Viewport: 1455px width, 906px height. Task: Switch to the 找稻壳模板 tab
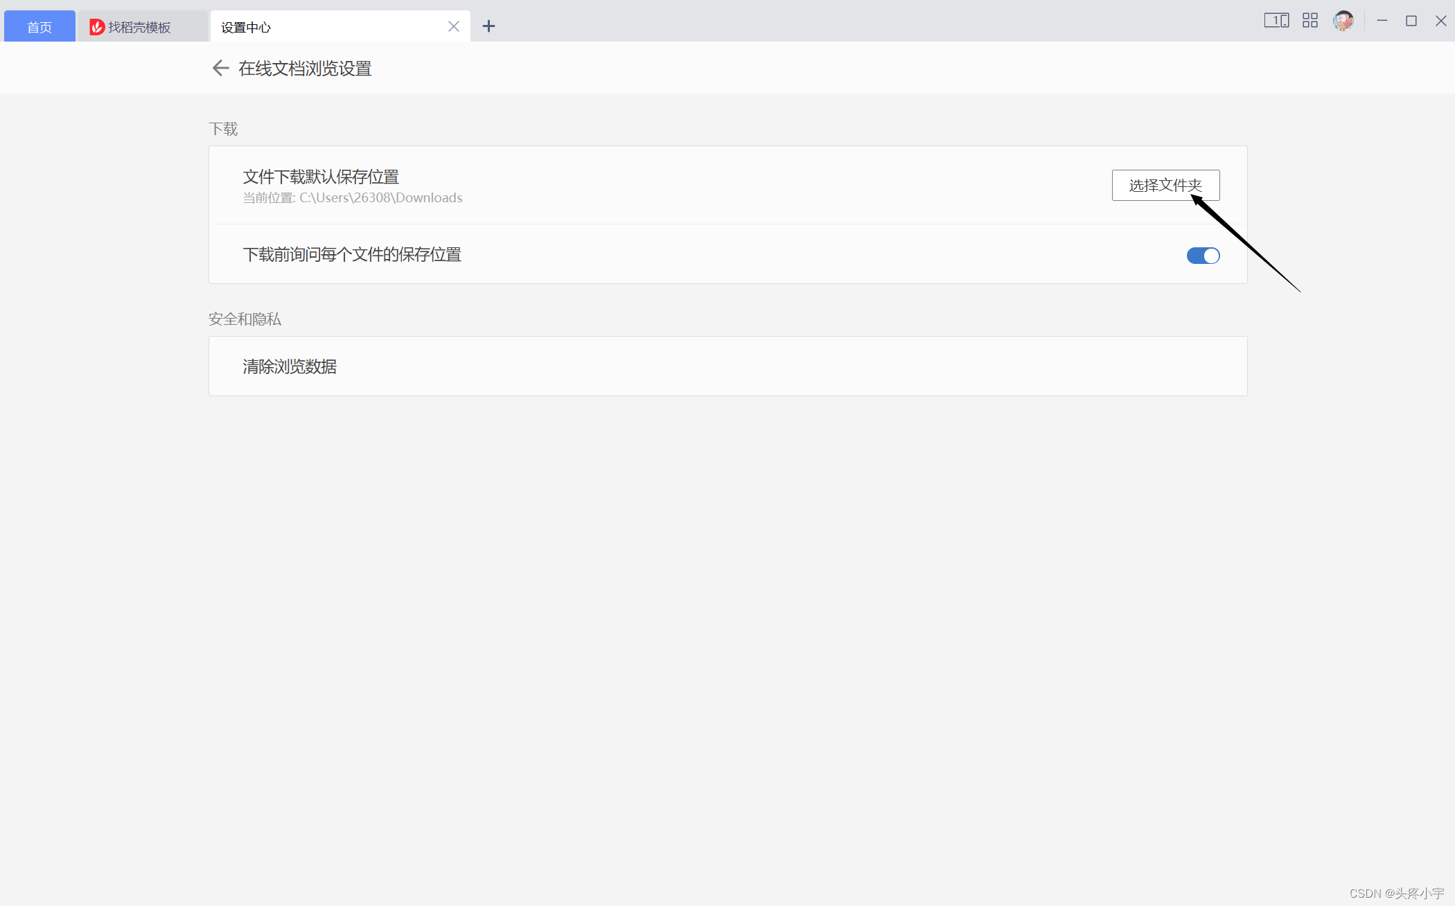click(139, 27)
